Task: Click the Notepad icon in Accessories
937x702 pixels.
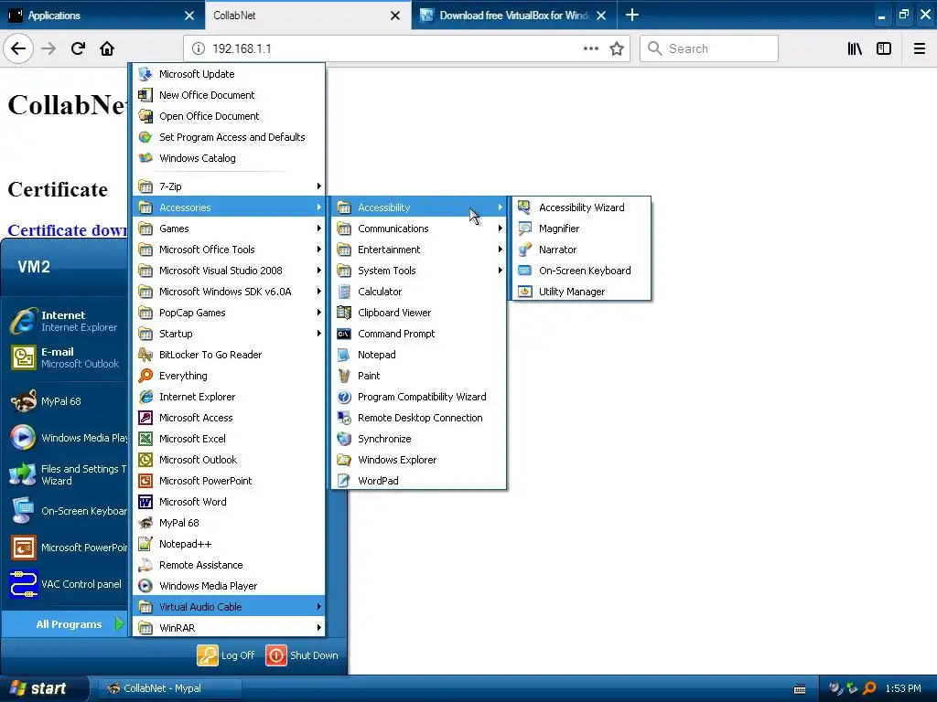Action: pos(344,355)
